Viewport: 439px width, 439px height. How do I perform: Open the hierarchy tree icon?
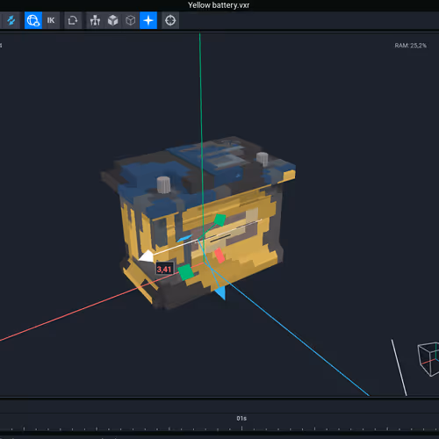(x=95, y=20)
